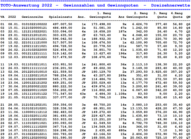Click '269x' winner count in row 14
Viewport: 191px width, 139px height.
122,75
